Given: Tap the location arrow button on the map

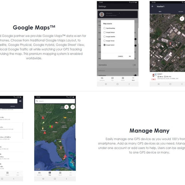Looking at the screenshot, I should click(73, 107).
